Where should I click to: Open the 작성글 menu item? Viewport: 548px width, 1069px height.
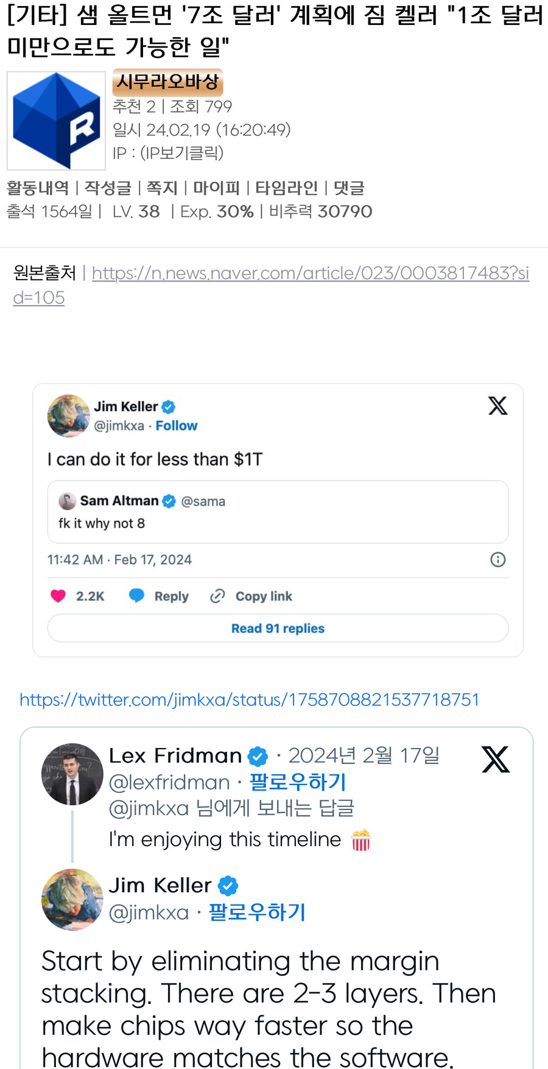[x=108, y=188]
